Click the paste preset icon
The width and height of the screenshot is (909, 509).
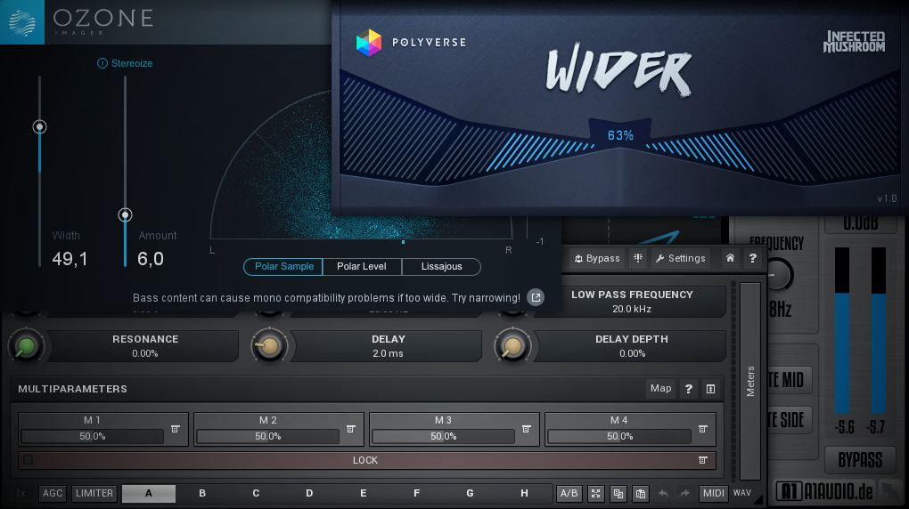tap(641, 493)
